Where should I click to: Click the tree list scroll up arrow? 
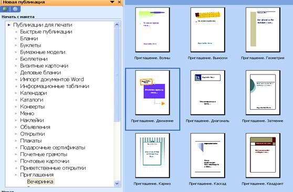[117, 25]
